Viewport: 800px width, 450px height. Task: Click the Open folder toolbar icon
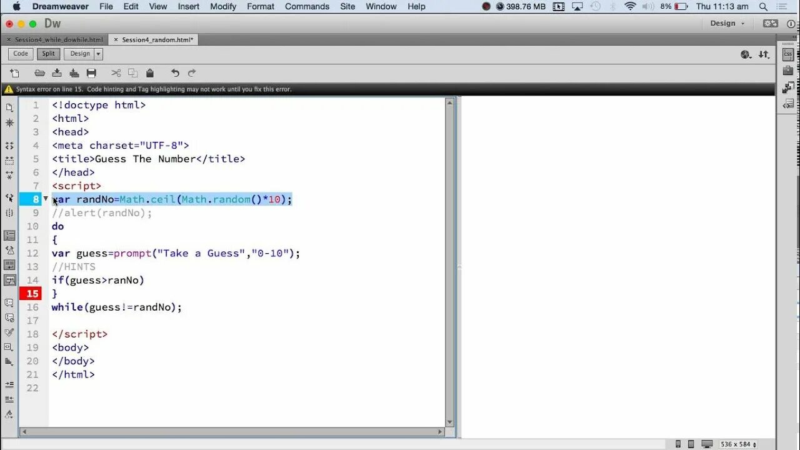[x=39, y=73]
